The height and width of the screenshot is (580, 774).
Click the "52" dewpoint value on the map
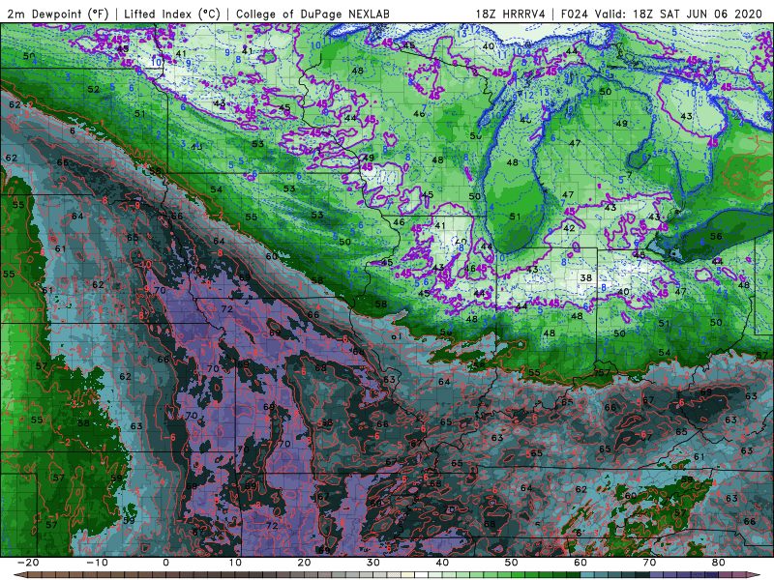[93, 89]
